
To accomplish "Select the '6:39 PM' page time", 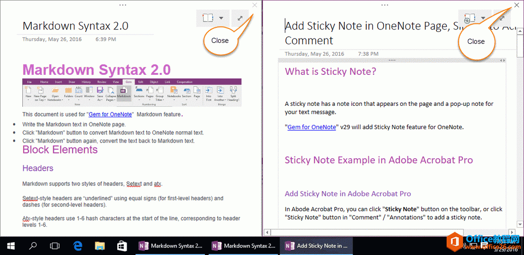I will [106, 39].
